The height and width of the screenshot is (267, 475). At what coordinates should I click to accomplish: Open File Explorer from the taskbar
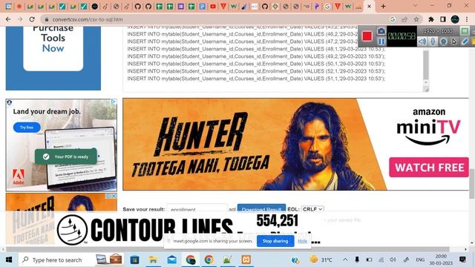click(x=154, y=260)
